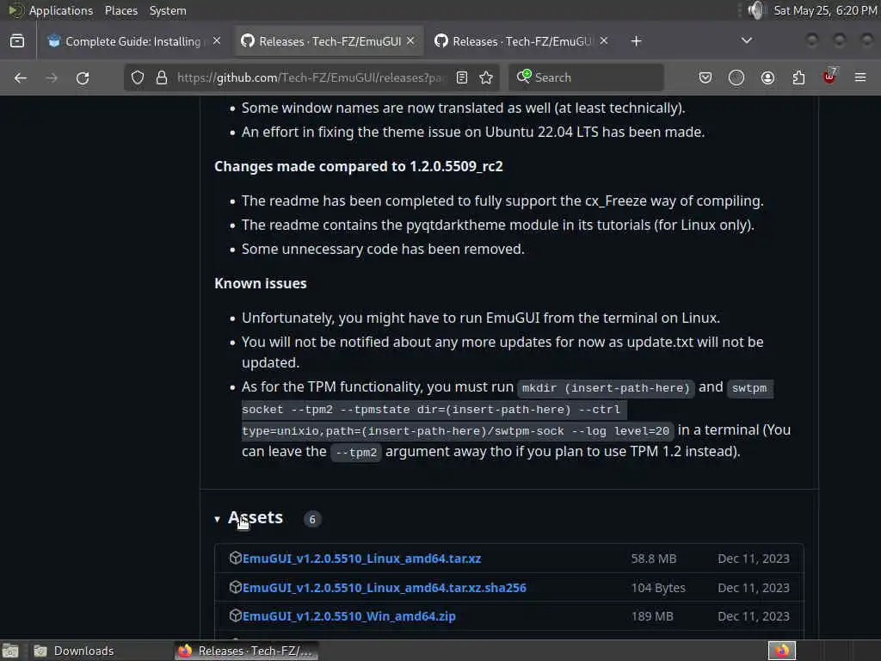Screen dimensions: 881x661
Task: View site security padlock info
Action: [161, 77]
